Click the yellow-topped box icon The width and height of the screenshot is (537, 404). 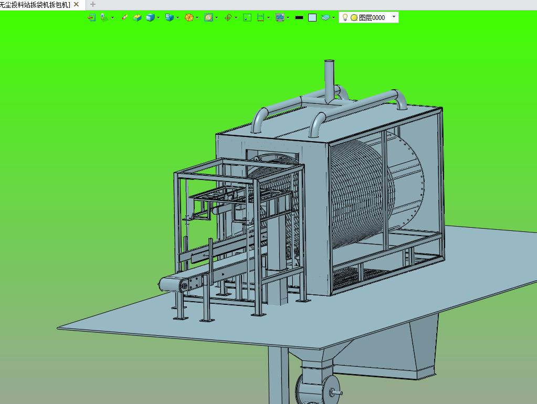(138, 17)
